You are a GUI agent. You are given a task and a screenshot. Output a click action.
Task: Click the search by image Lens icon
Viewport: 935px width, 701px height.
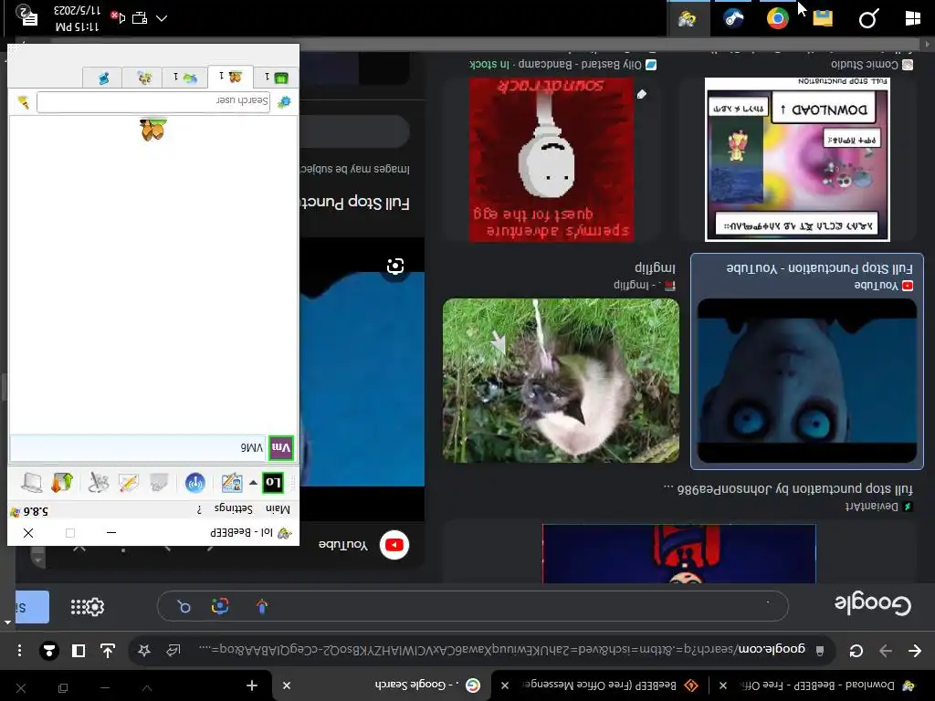click(220, 606)
